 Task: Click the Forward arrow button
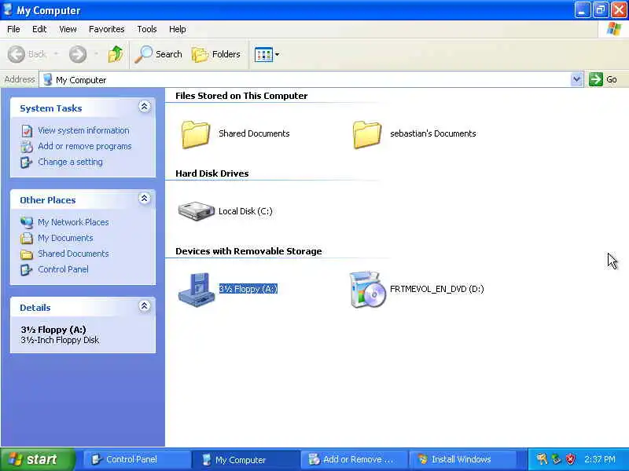[78, 54]
